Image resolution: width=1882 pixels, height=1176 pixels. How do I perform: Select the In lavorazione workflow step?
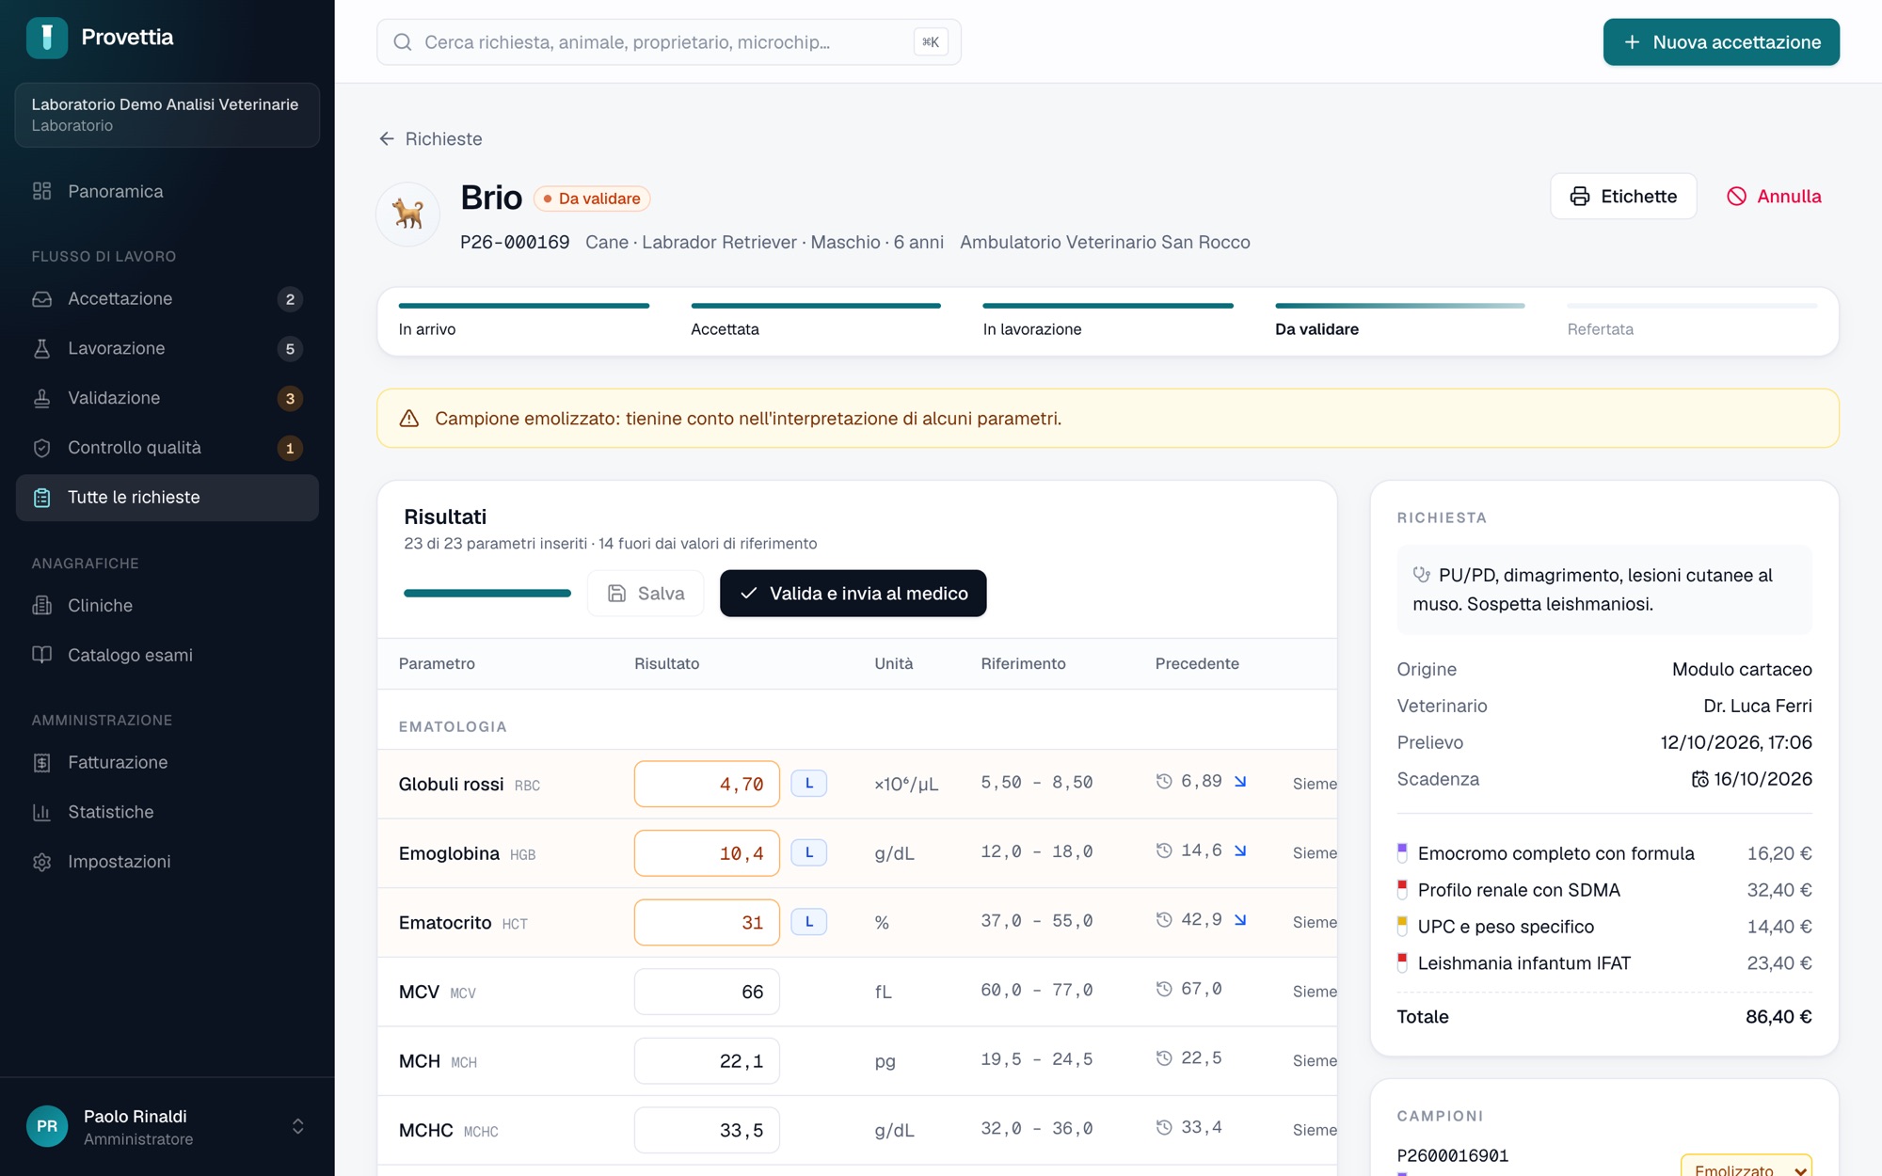(x=1108, y=321)
